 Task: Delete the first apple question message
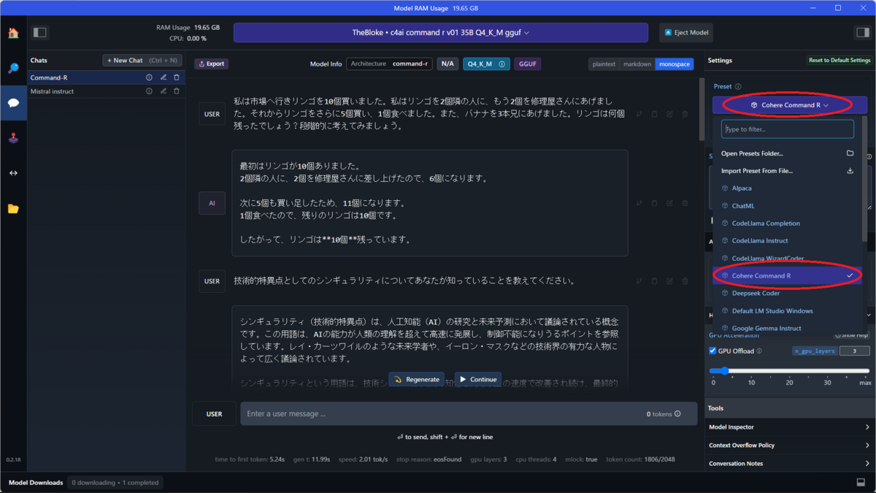click(x=685, y=114)
